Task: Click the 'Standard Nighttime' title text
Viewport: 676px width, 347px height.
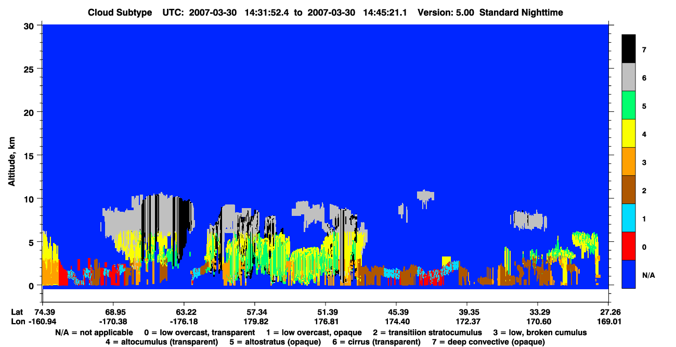Action: click(x=520, y=12)
